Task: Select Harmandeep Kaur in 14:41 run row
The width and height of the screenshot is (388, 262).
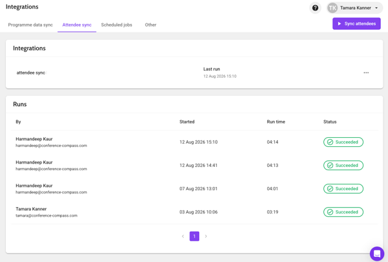Action: [x=34, y=162]
